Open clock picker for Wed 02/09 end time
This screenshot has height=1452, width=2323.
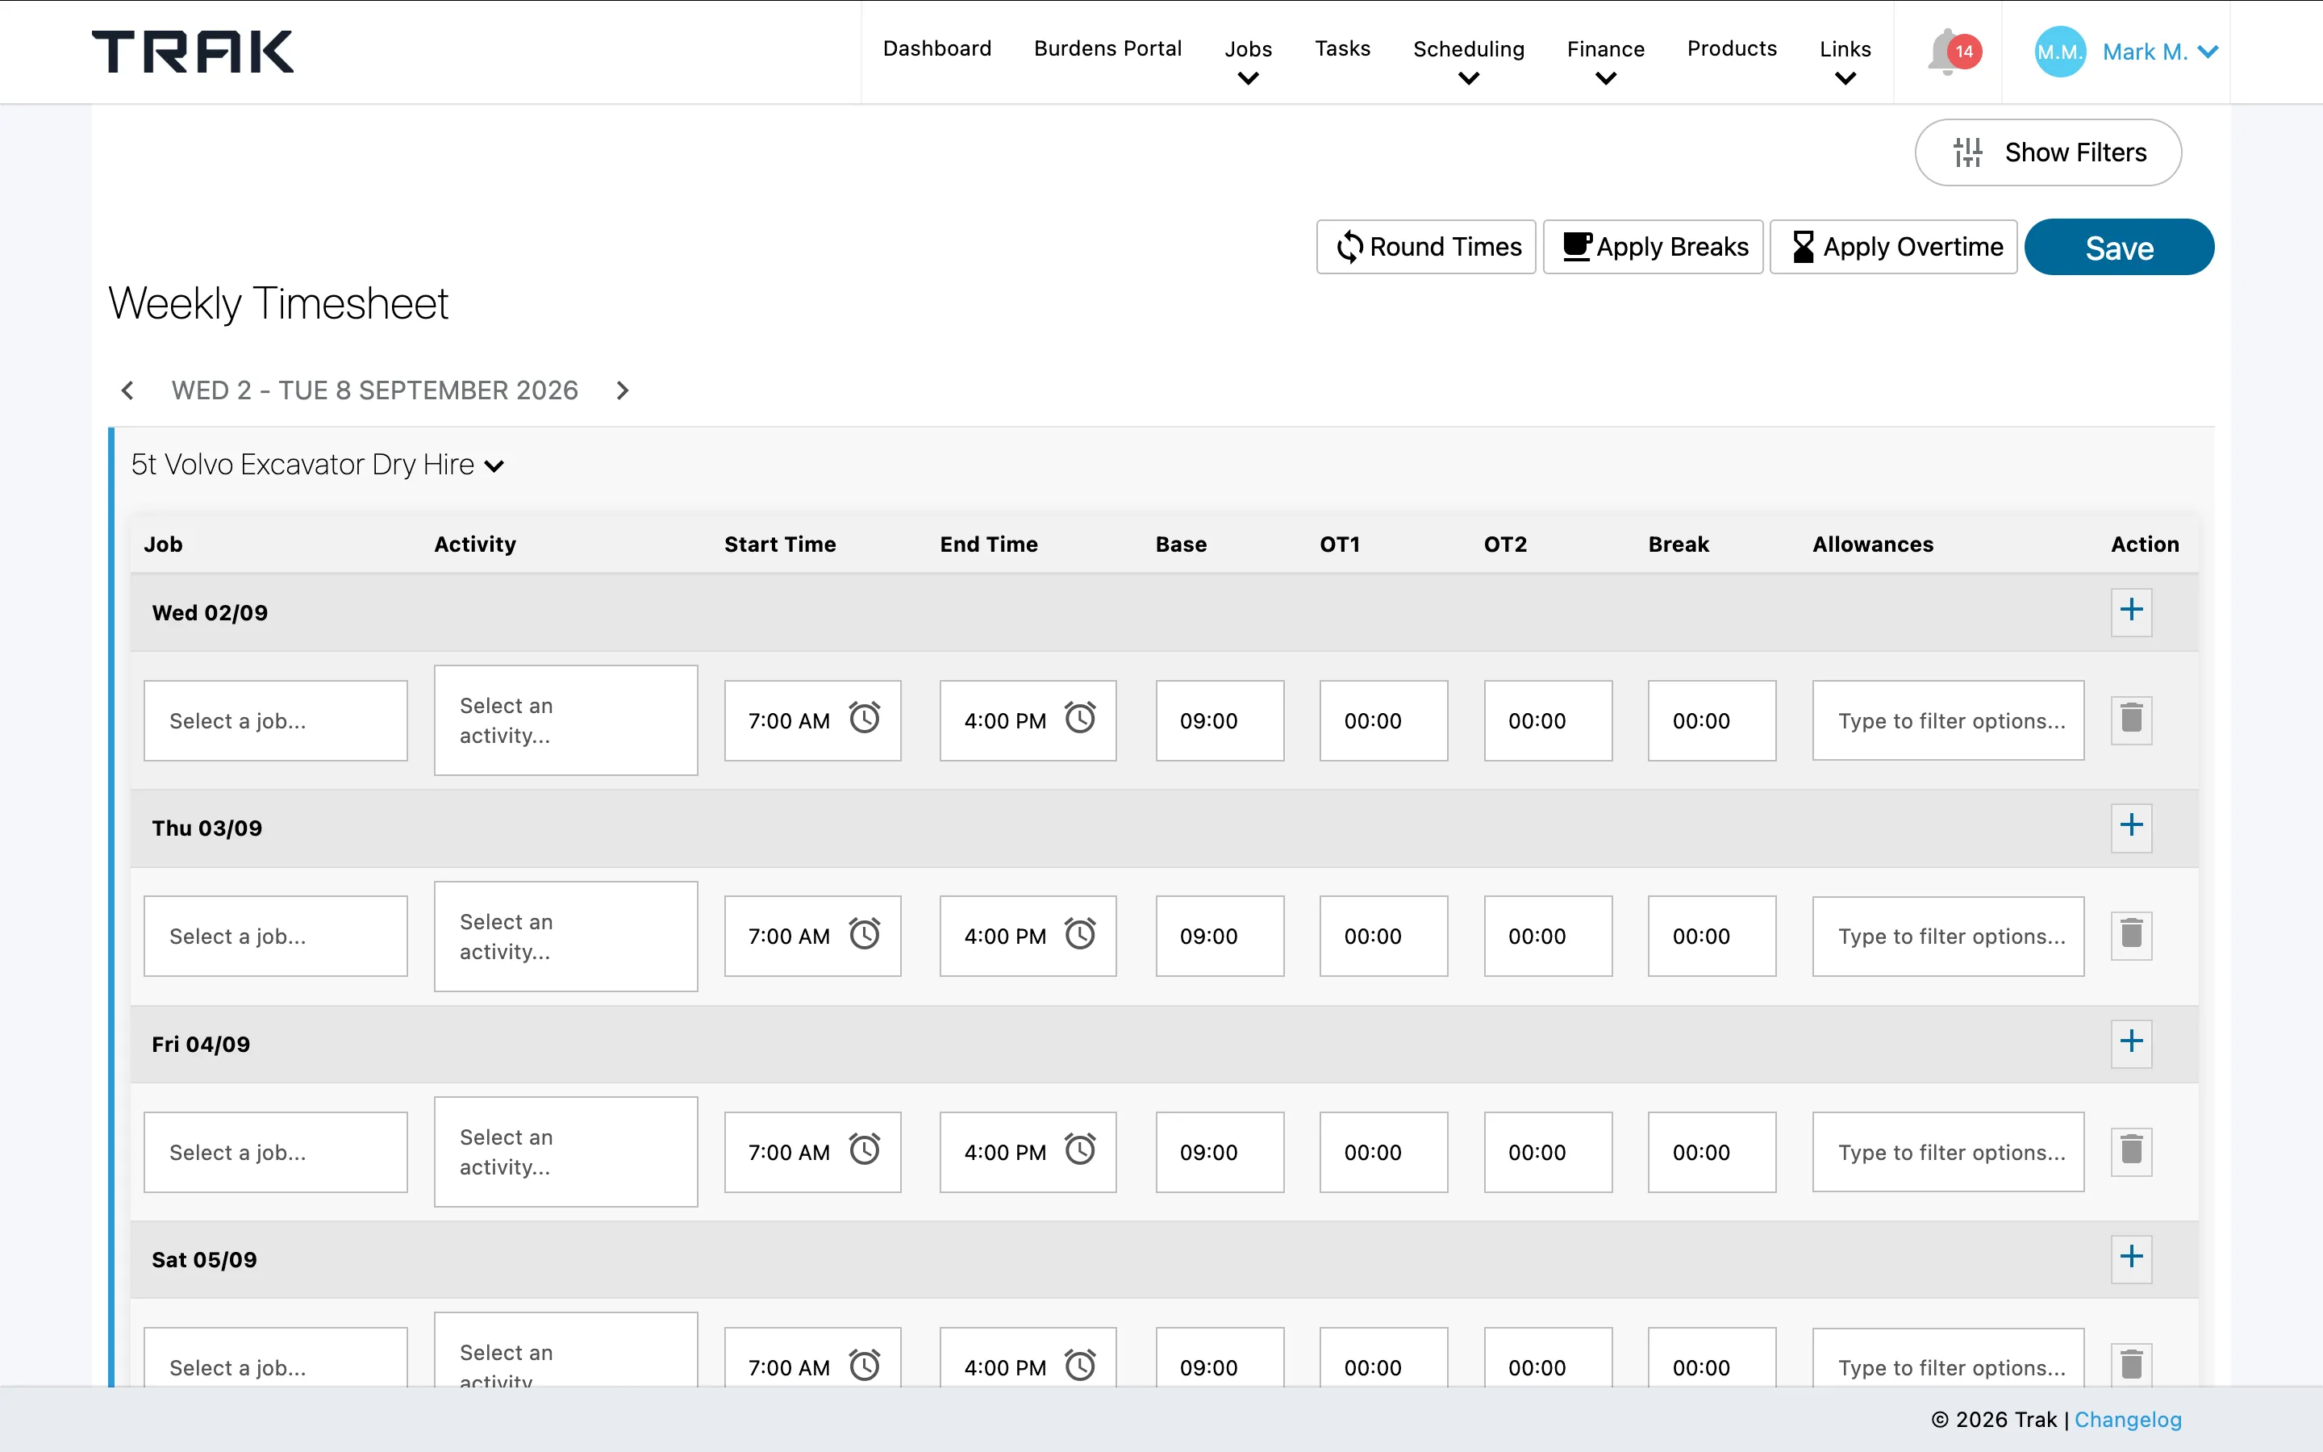pyautogui.click(x=1080, y=718)
